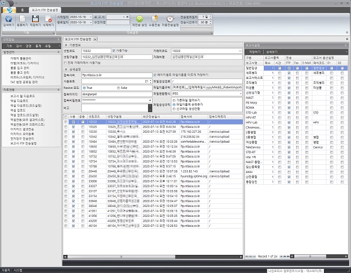This screenshot has width=351, height=273.
Task: Select the 기존파일 덮어쓰기 overwrite radio option
Action: pyautogui.click(x=174, y=100)
